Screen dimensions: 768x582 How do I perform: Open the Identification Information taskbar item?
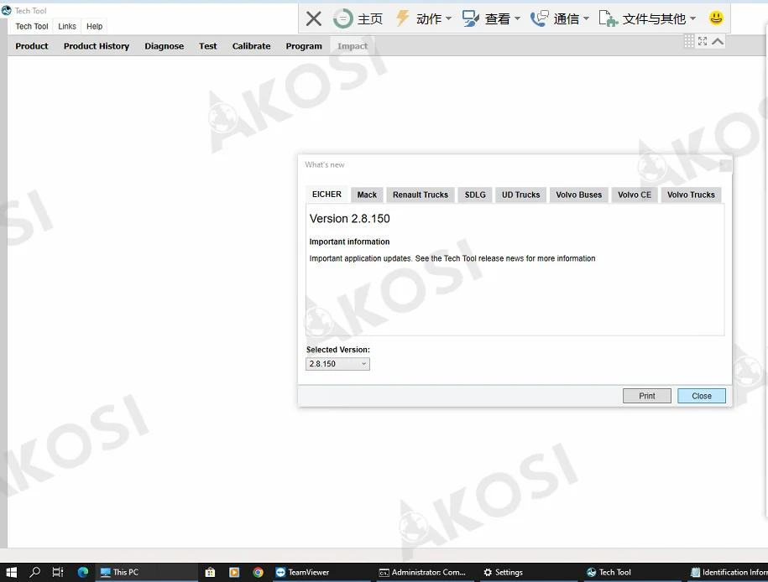point(729,572)
